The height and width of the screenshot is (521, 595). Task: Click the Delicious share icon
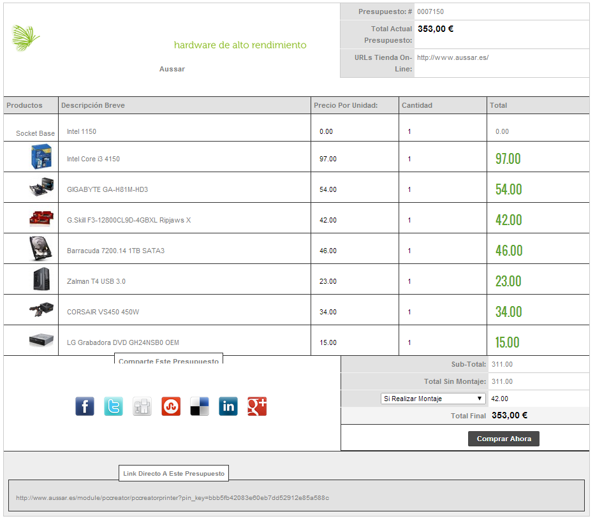pyautogui.click(x=200, y=406)
